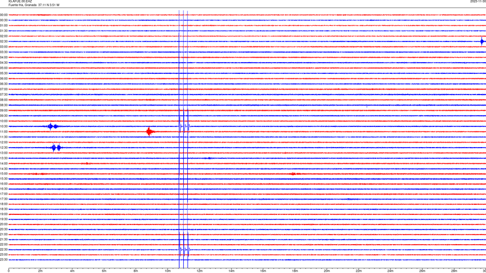
Task: Click the 14m axis tick label
Action: pos(231,271)
